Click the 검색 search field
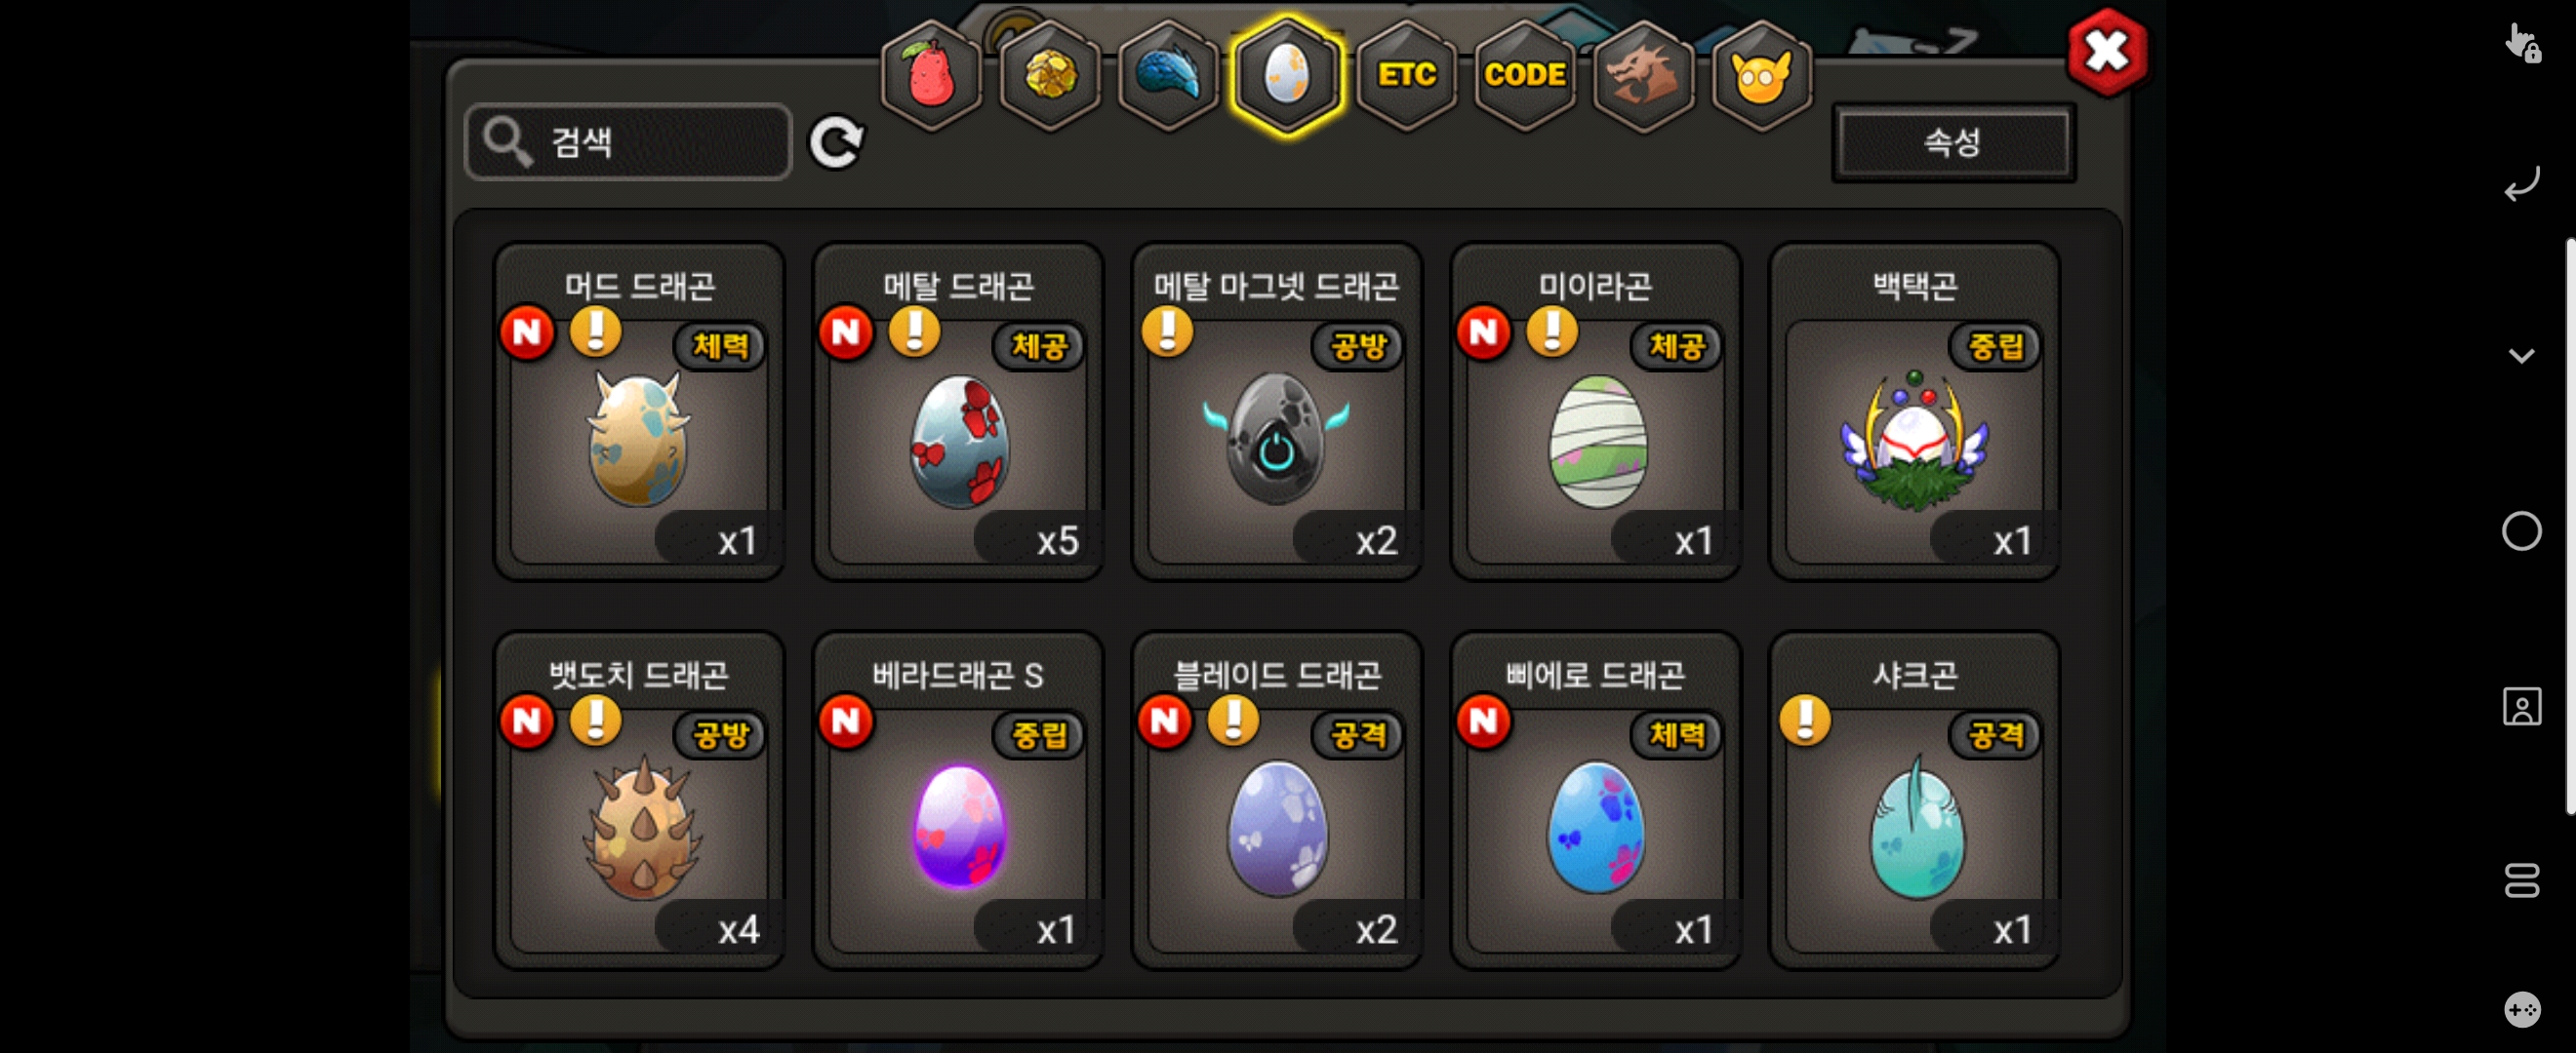This screenshot has height=1053, width=2576. pyautogui.click(x=629, y=142)
